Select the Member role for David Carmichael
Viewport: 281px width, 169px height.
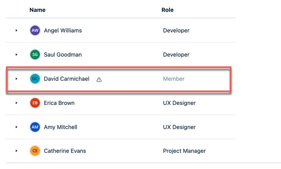(x=174, y=79)
